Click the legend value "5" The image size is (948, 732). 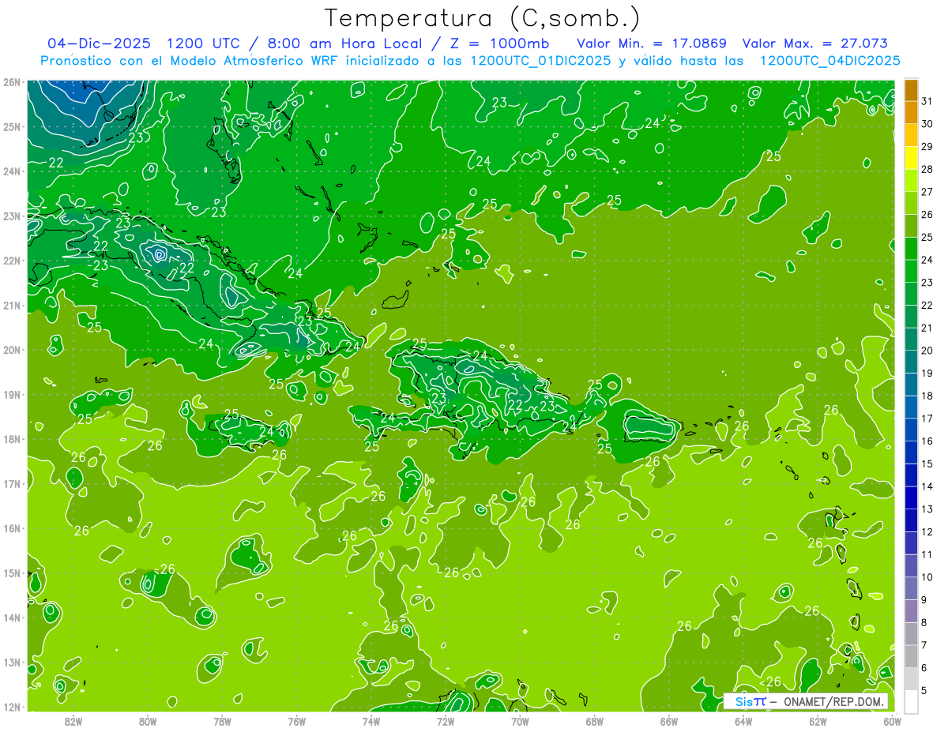point(924,691)
